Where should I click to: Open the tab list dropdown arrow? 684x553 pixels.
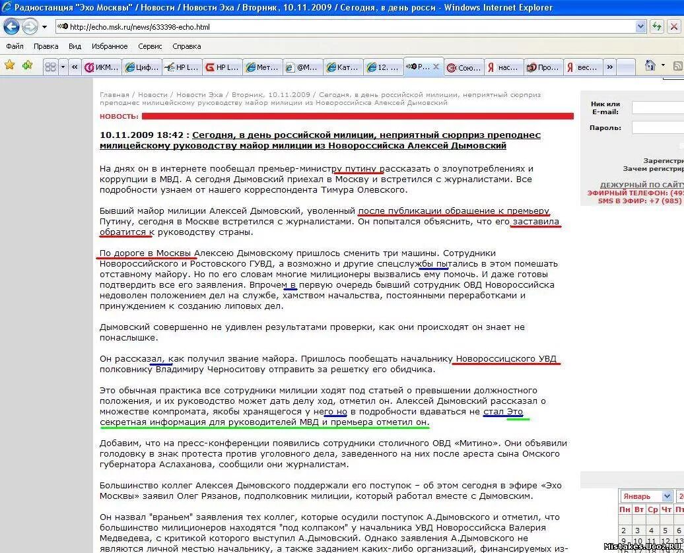(63, 67)
